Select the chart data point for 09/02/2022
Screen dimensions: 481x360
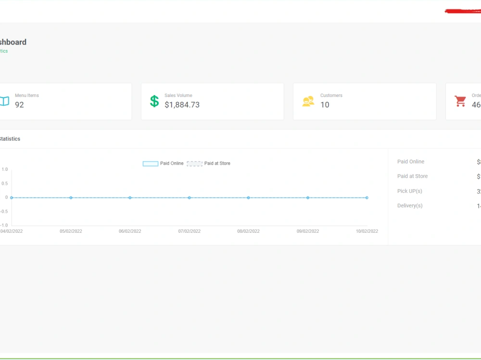pyautogui.click(x=308, y=198)
